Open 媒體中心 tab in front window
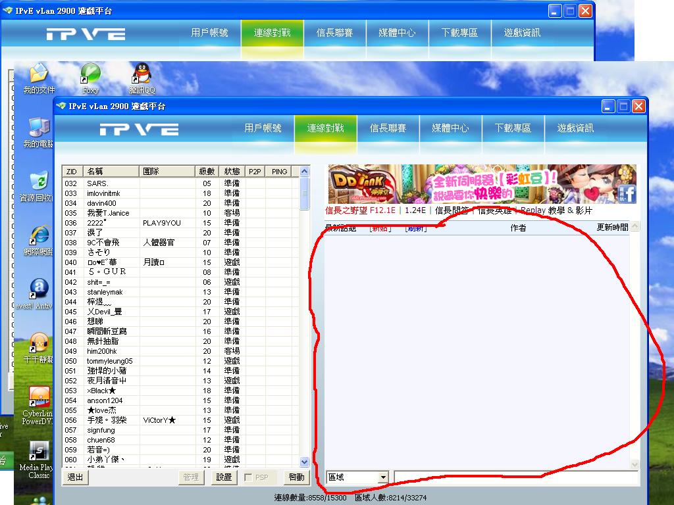 450,128
